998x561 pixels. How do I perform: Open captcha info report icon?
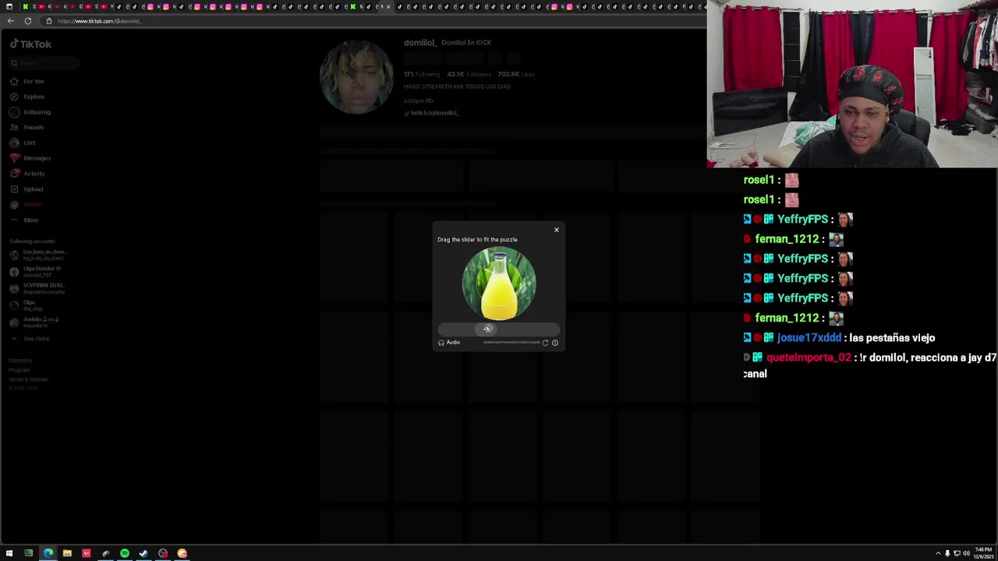(x=555, y=343)
